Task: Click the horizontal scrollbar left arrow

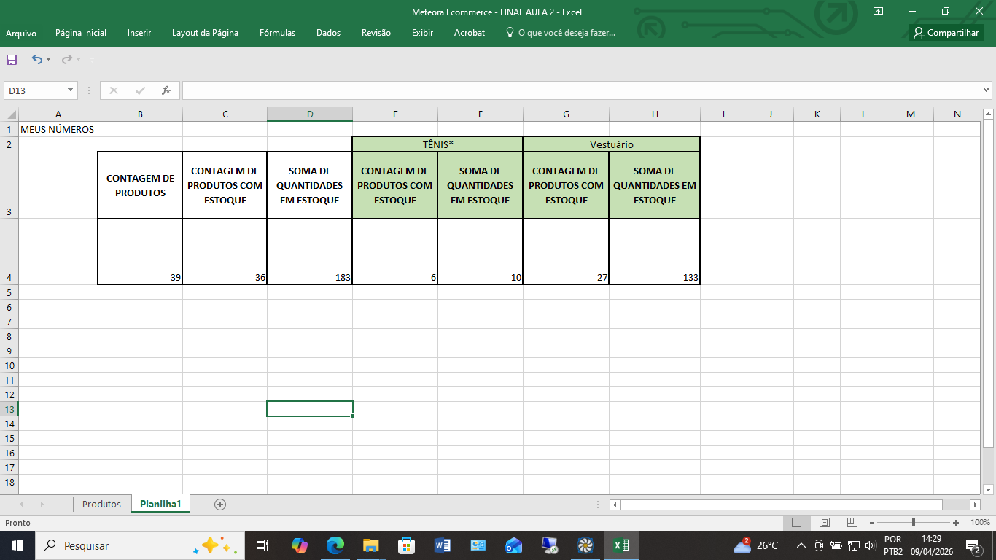Action: [x=615, y=505]
